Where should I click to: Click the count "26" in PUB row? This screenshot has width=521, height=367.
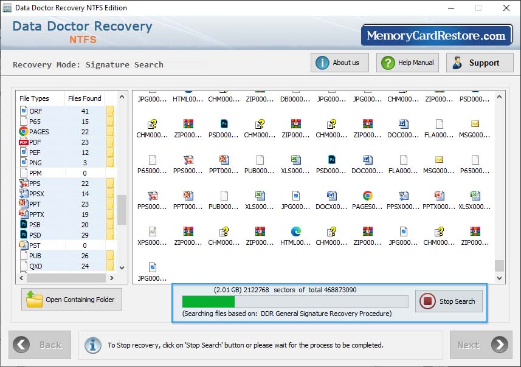(85, 256)
